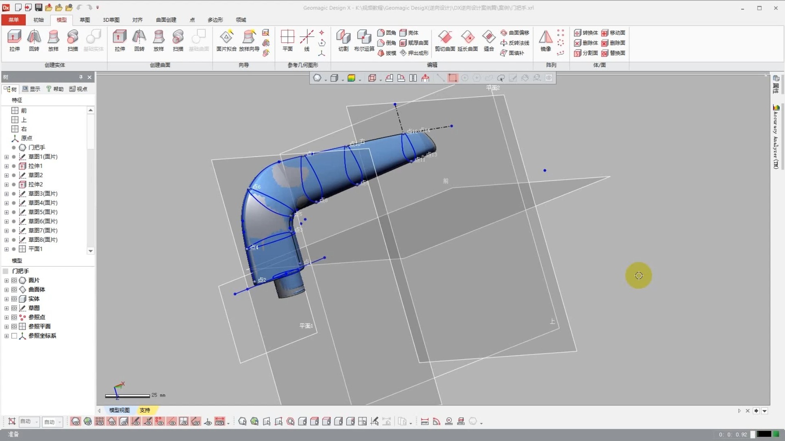
Task: Expand the 参照平面 node in model panel
Action: 6,326
